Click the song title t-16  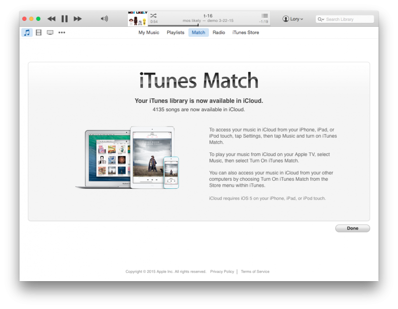(x=208, y=16)
